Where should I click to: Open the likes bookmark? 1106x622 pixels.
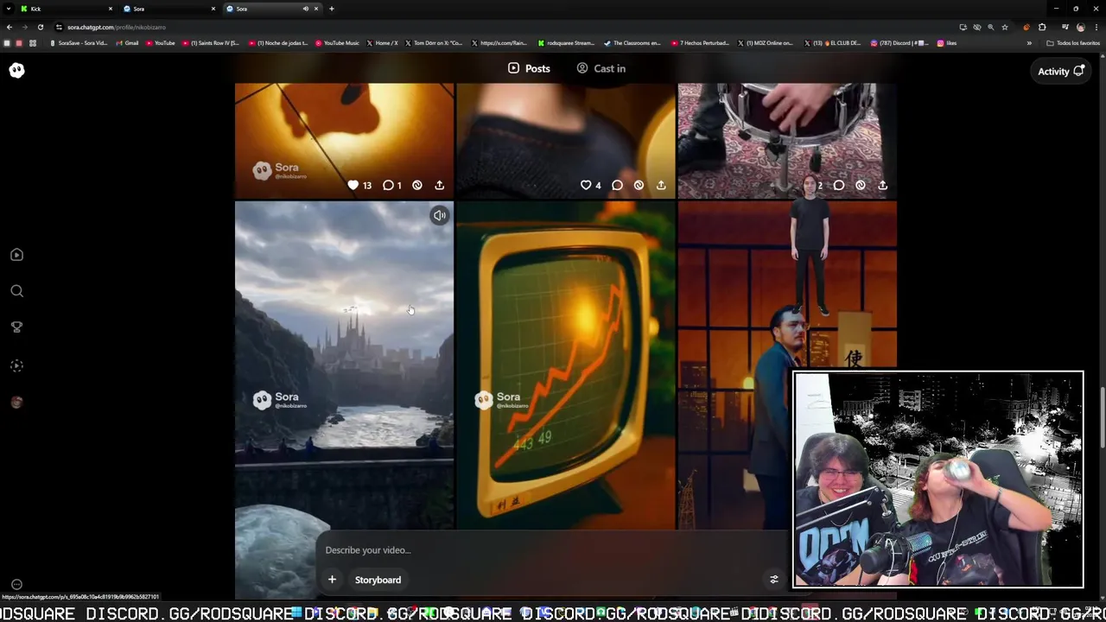pos(947,43)
